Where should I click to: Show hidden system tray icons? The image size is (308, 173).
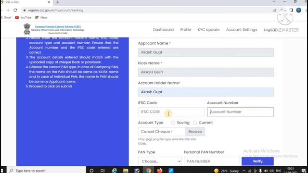[244, 171]
